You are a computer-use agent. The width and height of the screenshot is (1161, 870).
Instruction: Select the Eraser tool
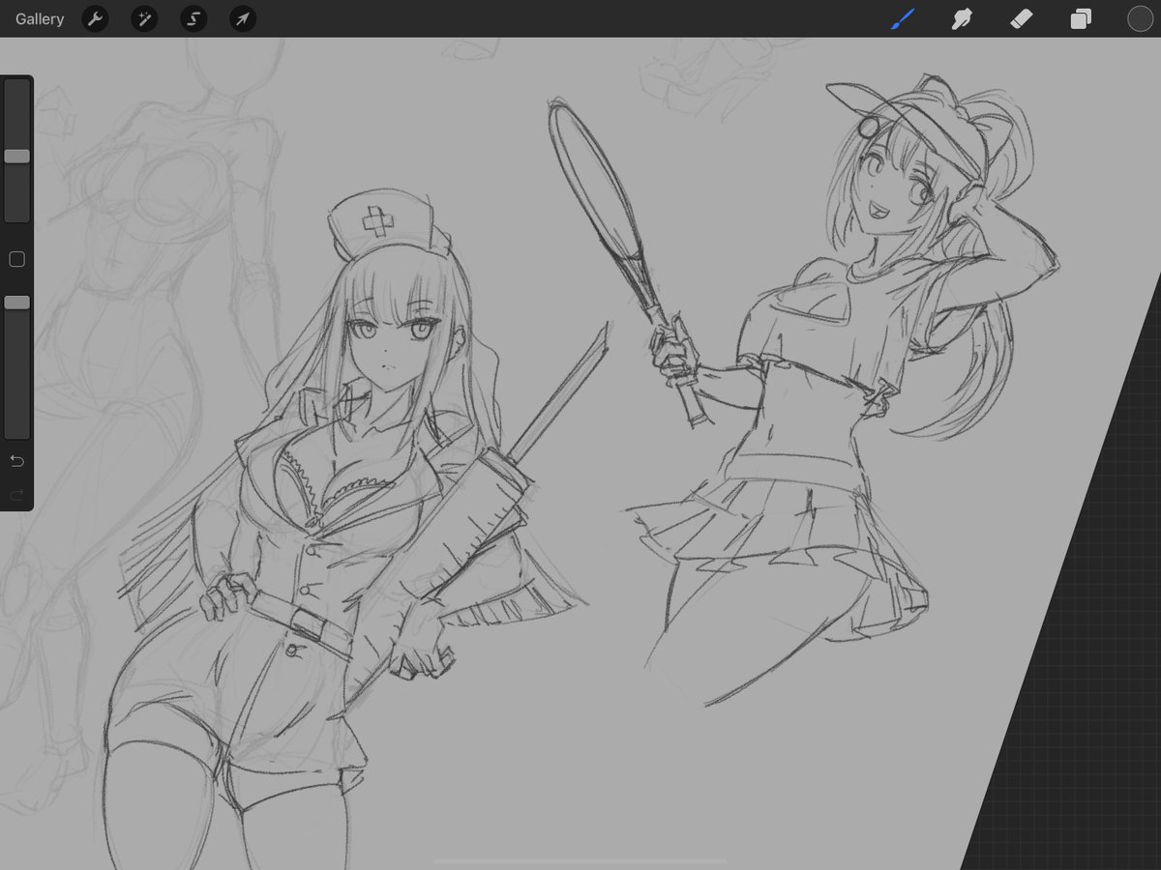point(1022,18)
